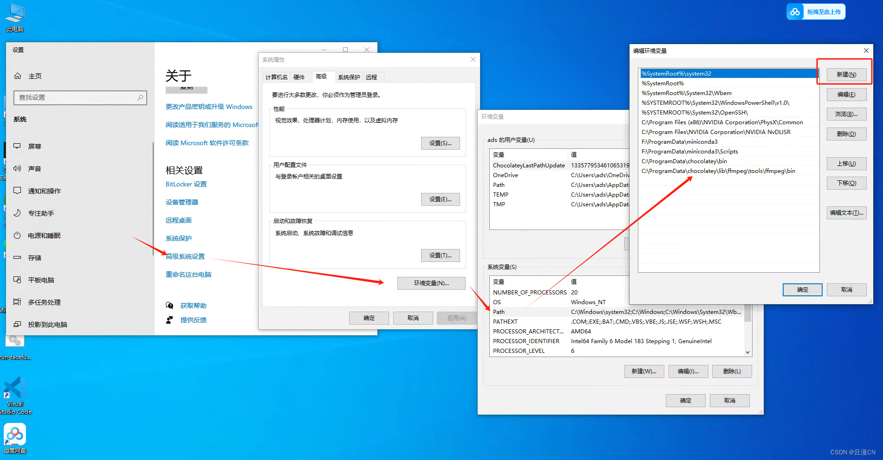Select Path row in system variables list
The width and height of the screenshot is (883, 460).
coord(617,312)
